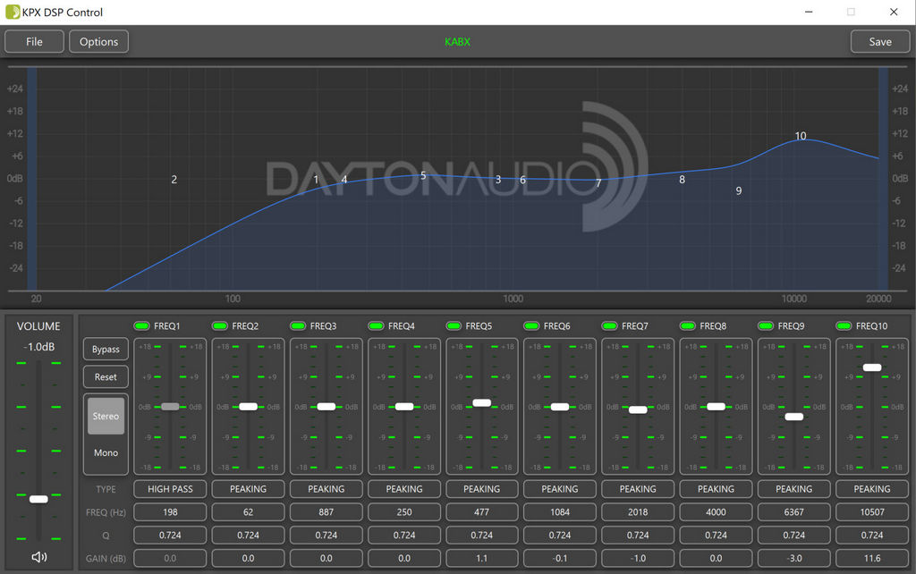Select Stereo mode

pos(106,416)
